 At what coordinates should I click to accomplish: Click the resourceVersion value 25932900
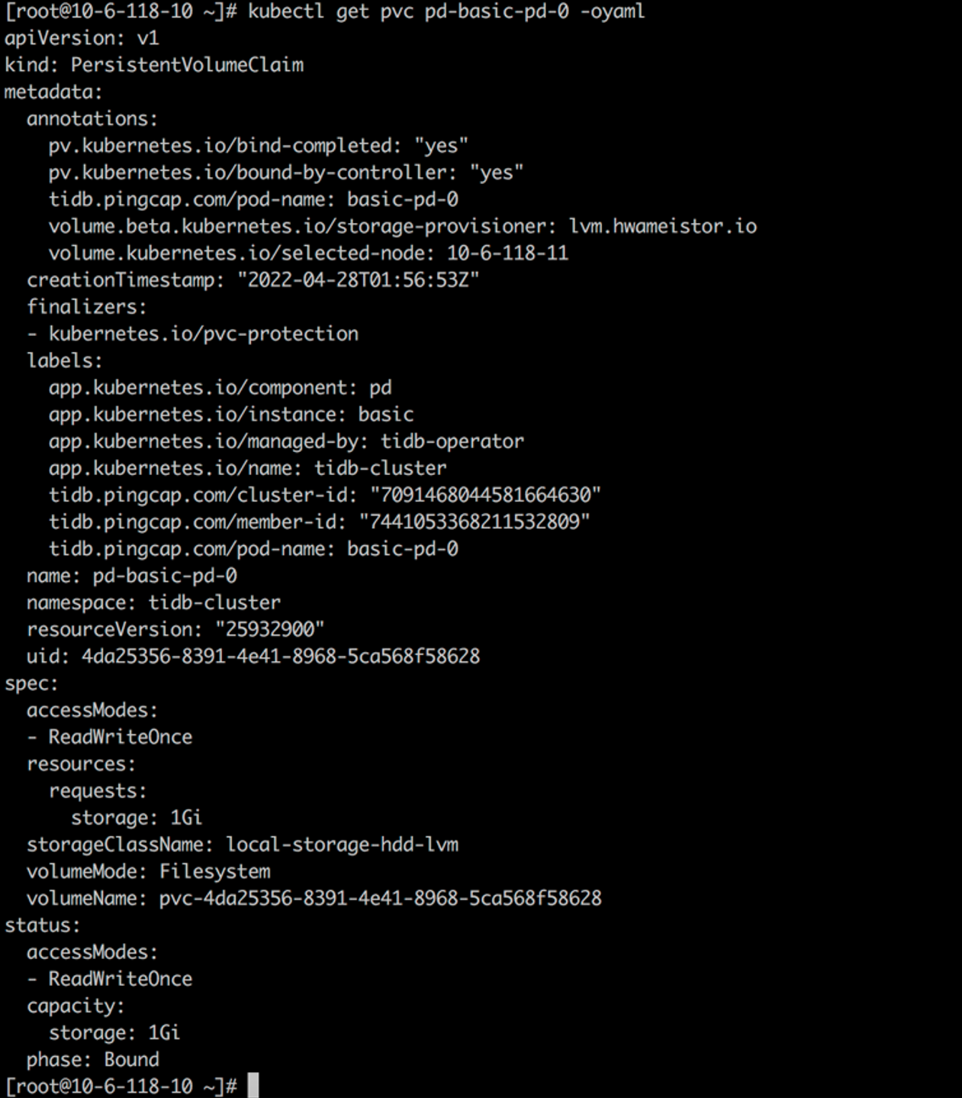[269, 629]
